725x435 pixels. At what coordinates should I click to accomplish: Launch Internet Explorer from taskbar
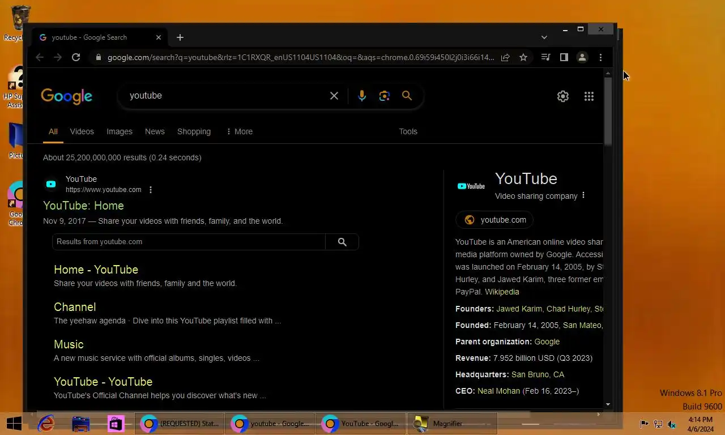[x=46, y=424]
